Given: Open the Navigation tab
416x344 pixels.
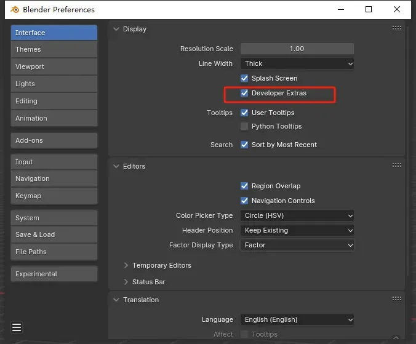Looking at the screenshot, I should pyautogui.click(x=54, y=178).
